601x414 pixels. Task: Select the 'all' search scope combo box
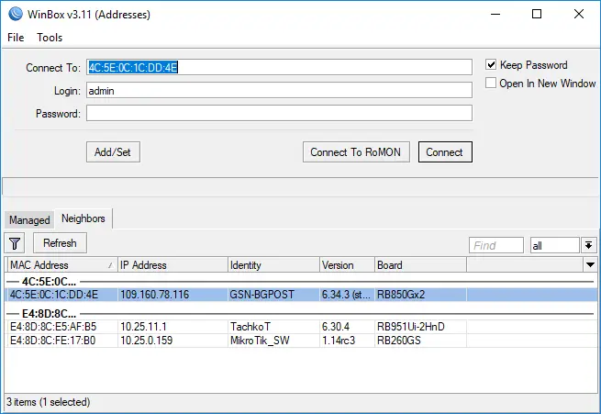coord(554,245)
